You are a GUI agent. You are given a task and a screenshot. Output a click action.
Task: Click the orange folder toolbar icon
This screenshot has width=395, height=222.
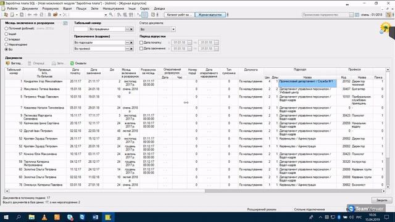56,15
